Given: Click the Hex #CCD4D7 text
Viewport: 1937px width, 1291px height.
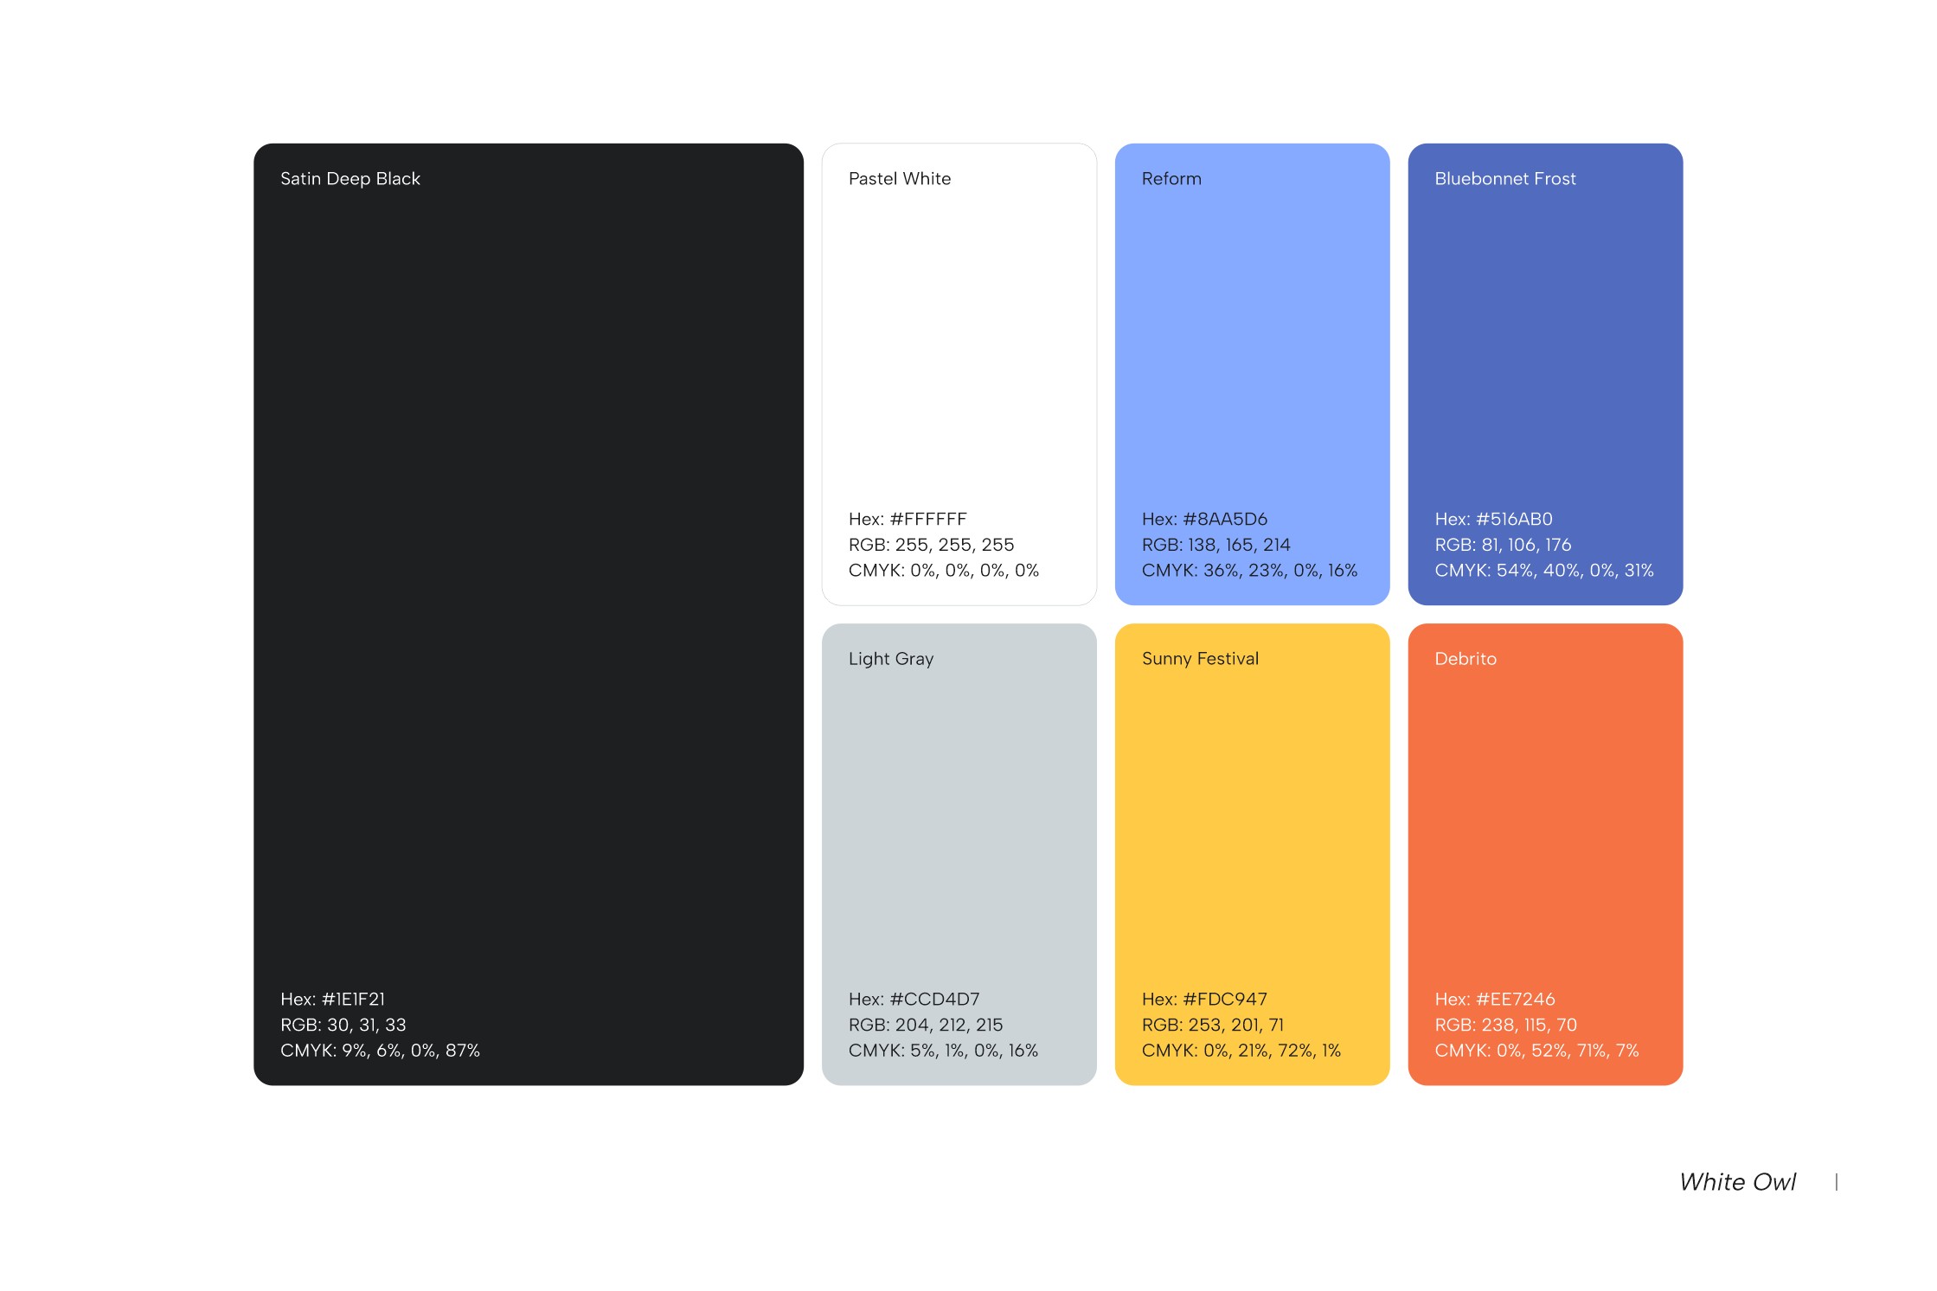Looking at the screenshot, I should (x=913, y=999).
